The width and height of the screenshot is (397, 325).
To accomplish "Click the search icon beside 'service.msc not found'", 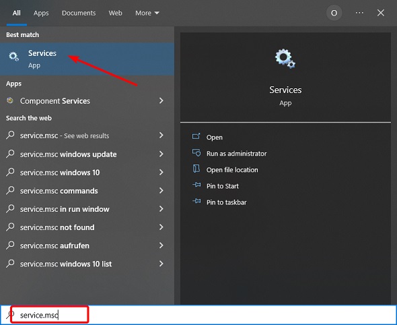I will click(10, 227).
